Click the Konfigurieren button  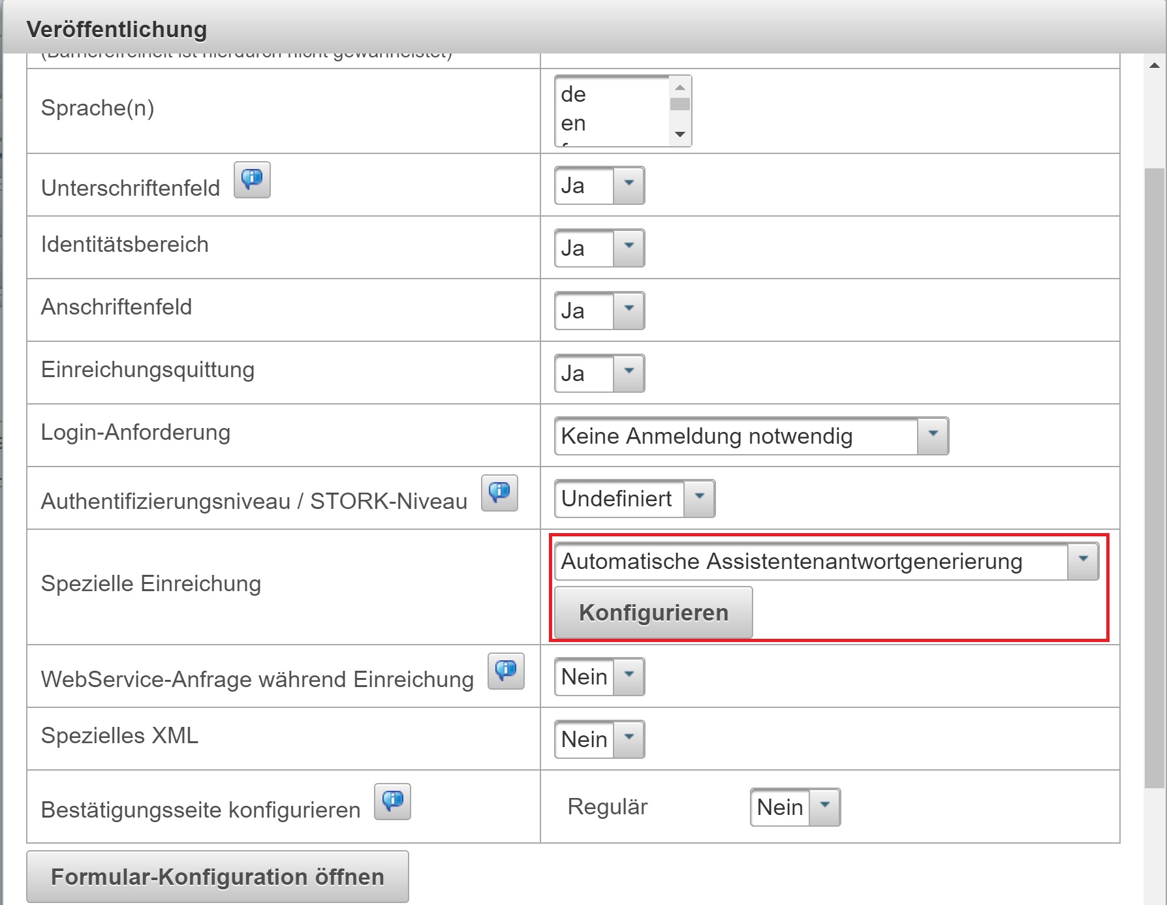pos(653,612)
